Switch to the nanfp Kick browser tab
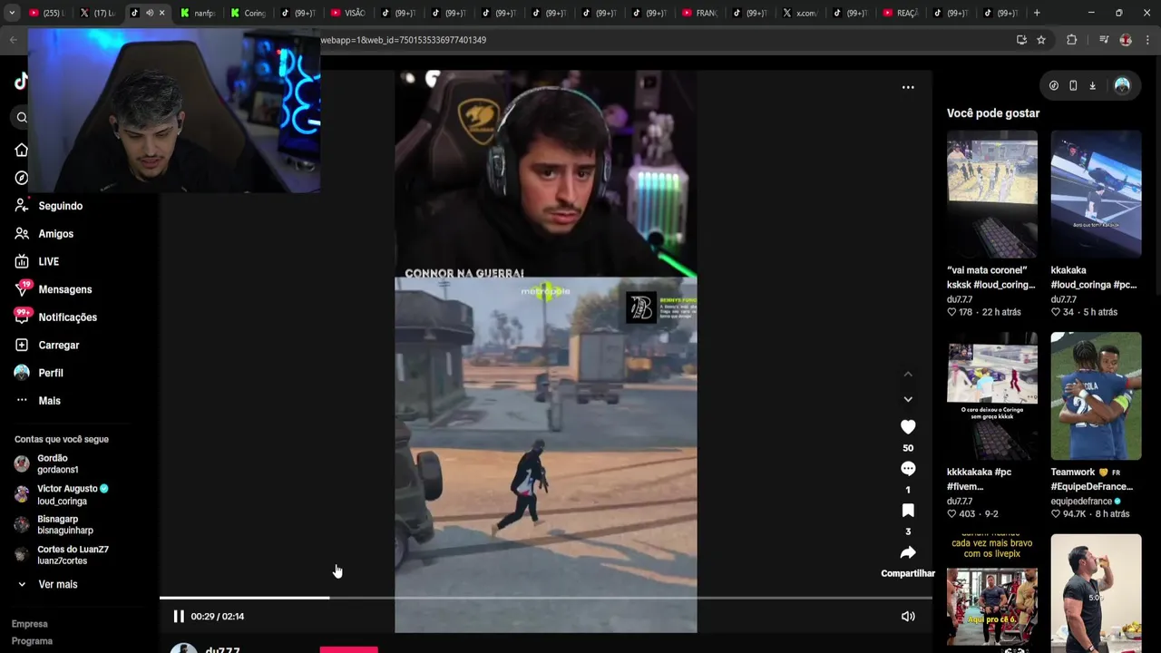1161x653 pixels. [x=197, y=13]
